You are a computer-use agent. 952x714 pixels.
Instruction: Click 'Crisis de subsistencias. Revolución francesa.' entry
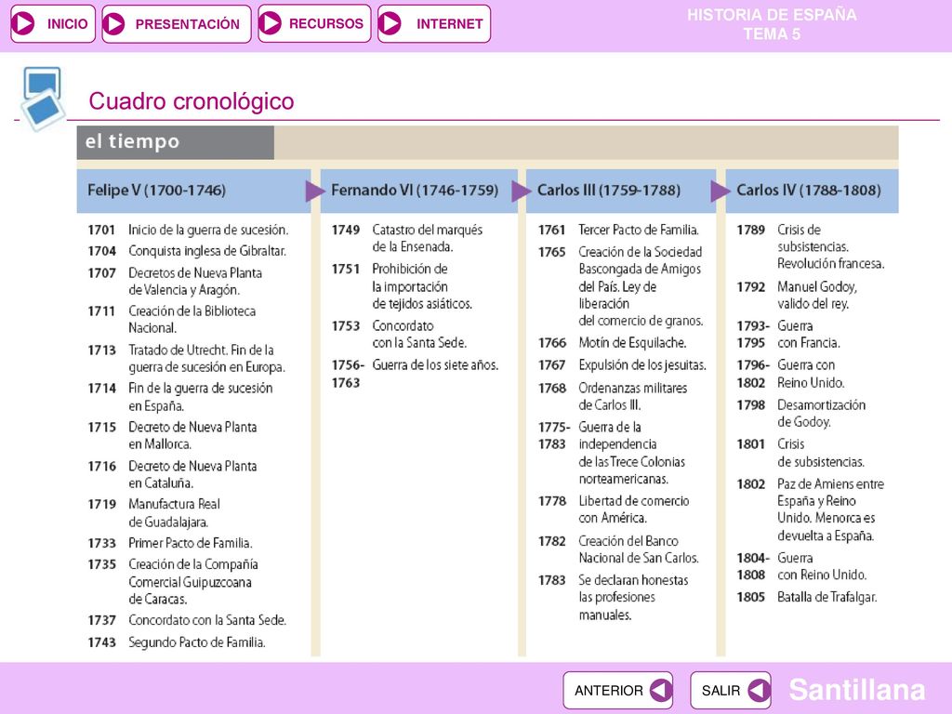click(x=831, y=246)
